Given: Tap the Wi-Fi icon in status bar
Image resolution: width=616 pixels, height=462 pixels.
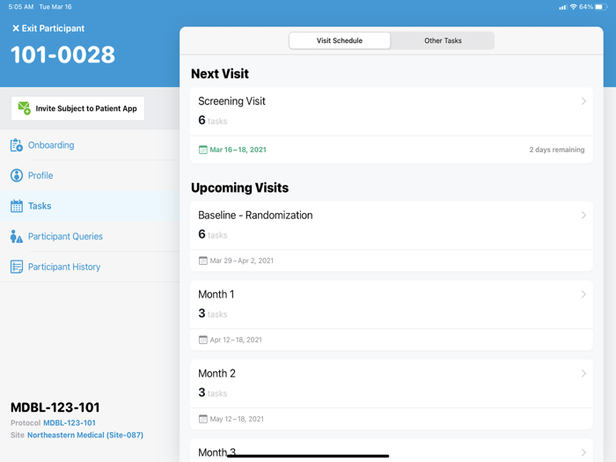Looking at the screenshot, I should 573,7.
